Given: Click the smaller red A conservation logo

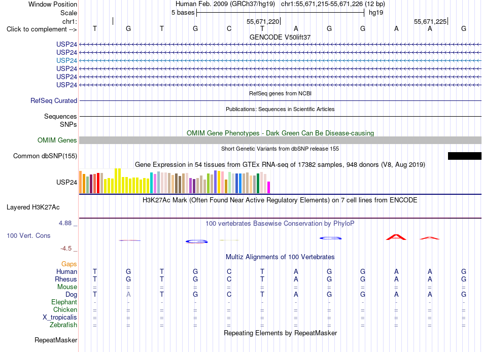Looking at the screenshot, I should click(430, 238).
